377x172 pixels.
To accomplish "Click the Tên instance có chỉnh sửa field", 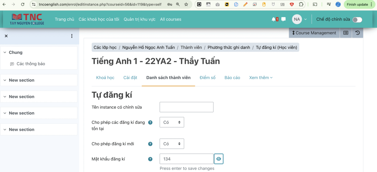I will point(186,107).
